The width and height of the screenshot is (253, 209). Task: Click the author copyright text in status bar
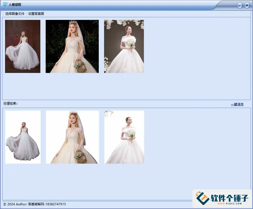[35, 204]
